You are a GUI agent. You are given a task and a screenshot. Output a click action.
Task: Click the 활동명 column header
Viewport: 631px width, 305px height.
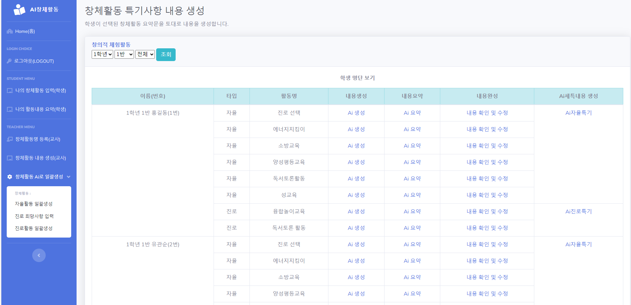pyautogui.click(x=289, y=96)
